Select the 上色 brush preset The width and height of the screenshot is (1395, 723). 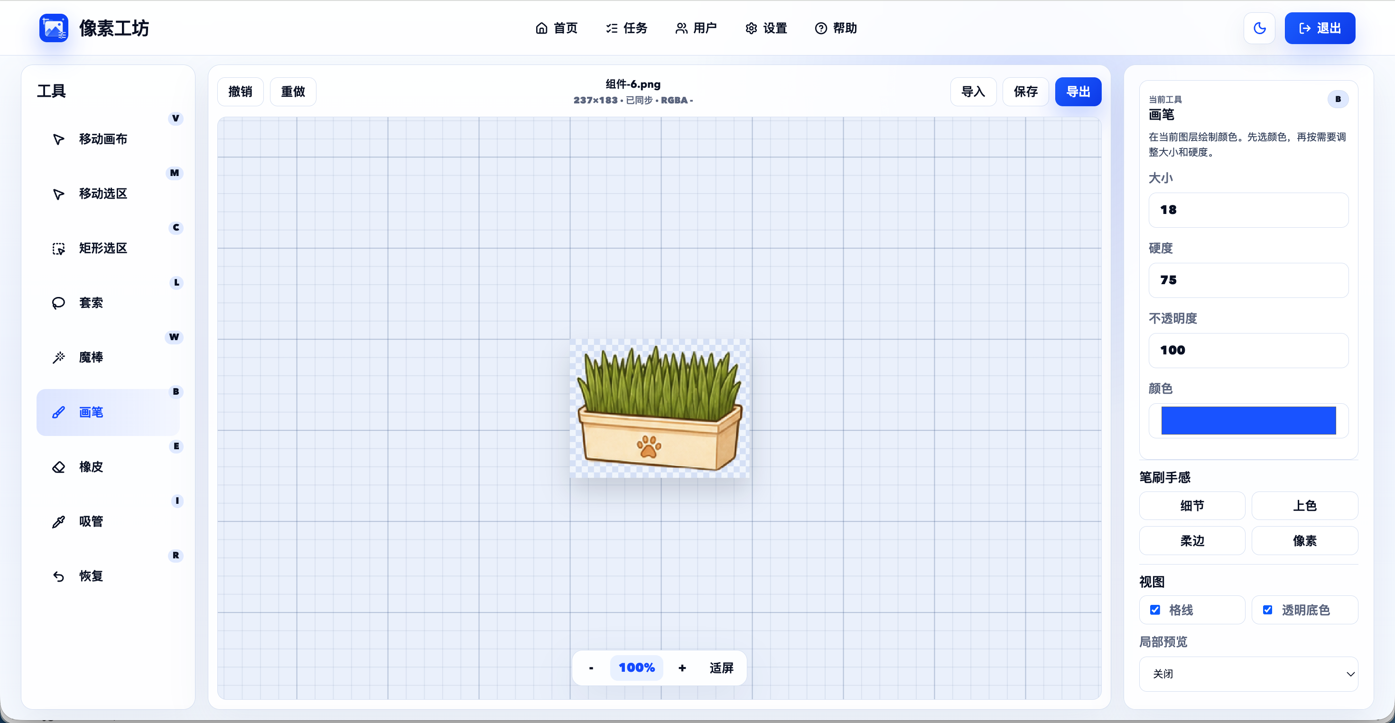click(1304, 506)
